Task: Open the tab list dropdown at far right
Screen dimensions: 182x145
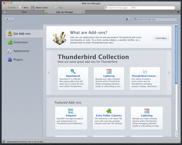Action: coord(178,12)
